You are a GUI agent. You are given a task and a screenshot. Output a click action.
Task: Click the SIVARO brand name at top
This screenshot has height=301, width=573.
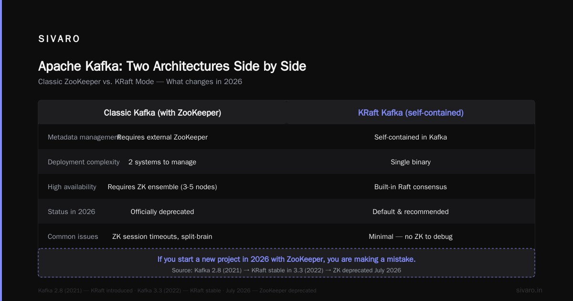[59, 39]
